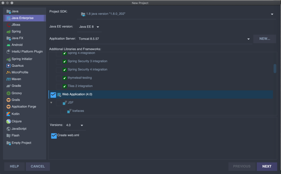The height and width of the screenshot is (174, 281).
Task: Check the JSF checkbox
Action: coord(59,103)
